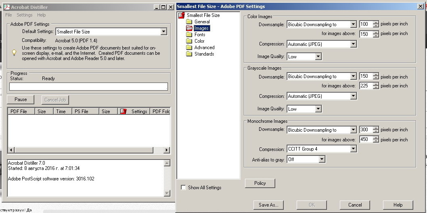Click the Policy button
The width and height of the screenshot is (427, 213).
click(260, 183)
